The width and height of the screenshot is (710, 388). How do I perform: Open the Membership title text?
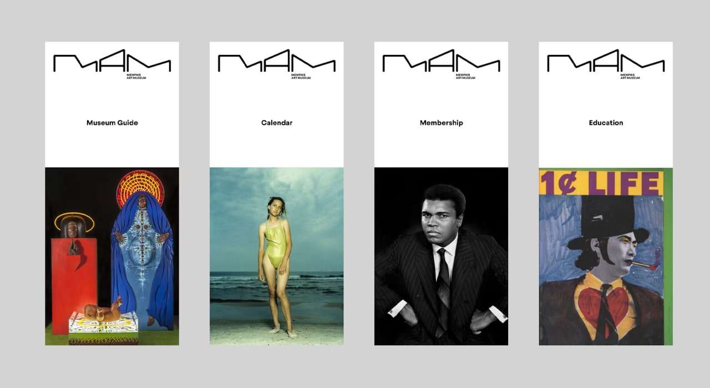tap(441, 123)
